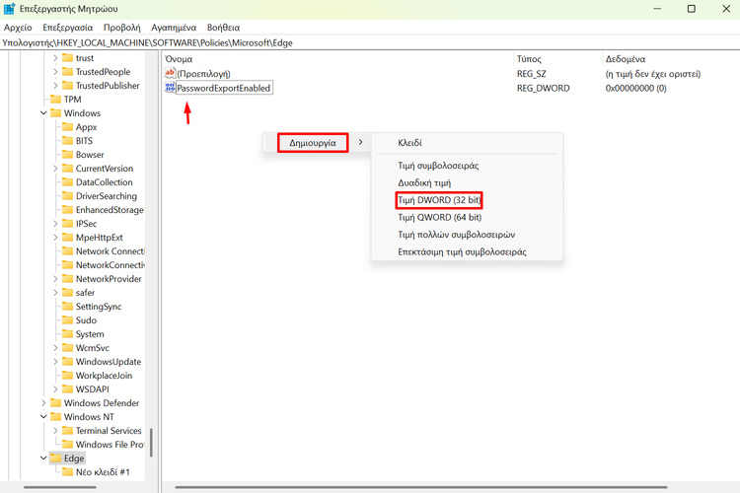Expand the WindowsUpdate key
This screenshot has height=493, width=740.
tap(55, 362)
